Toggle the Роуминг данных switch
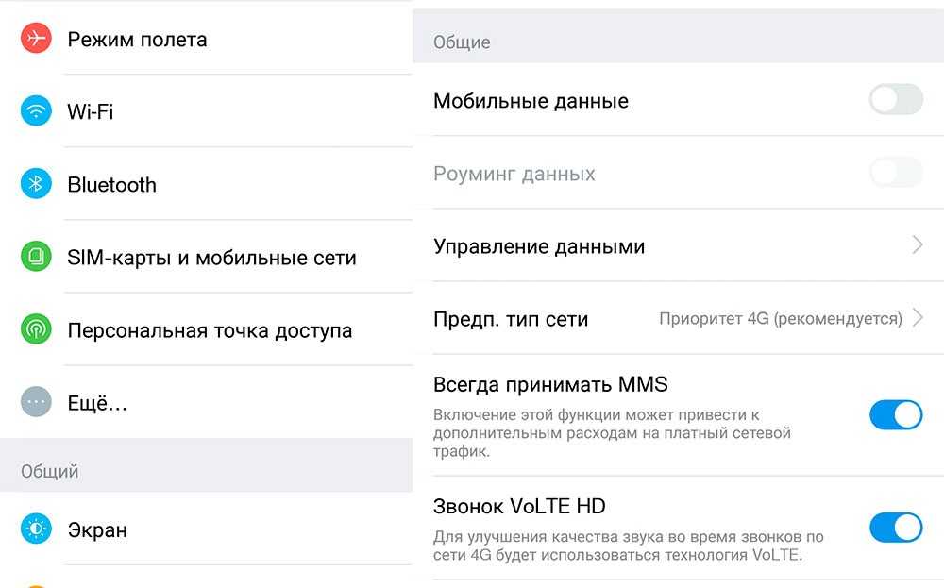 pyautogui.click(x=895, y=174)
